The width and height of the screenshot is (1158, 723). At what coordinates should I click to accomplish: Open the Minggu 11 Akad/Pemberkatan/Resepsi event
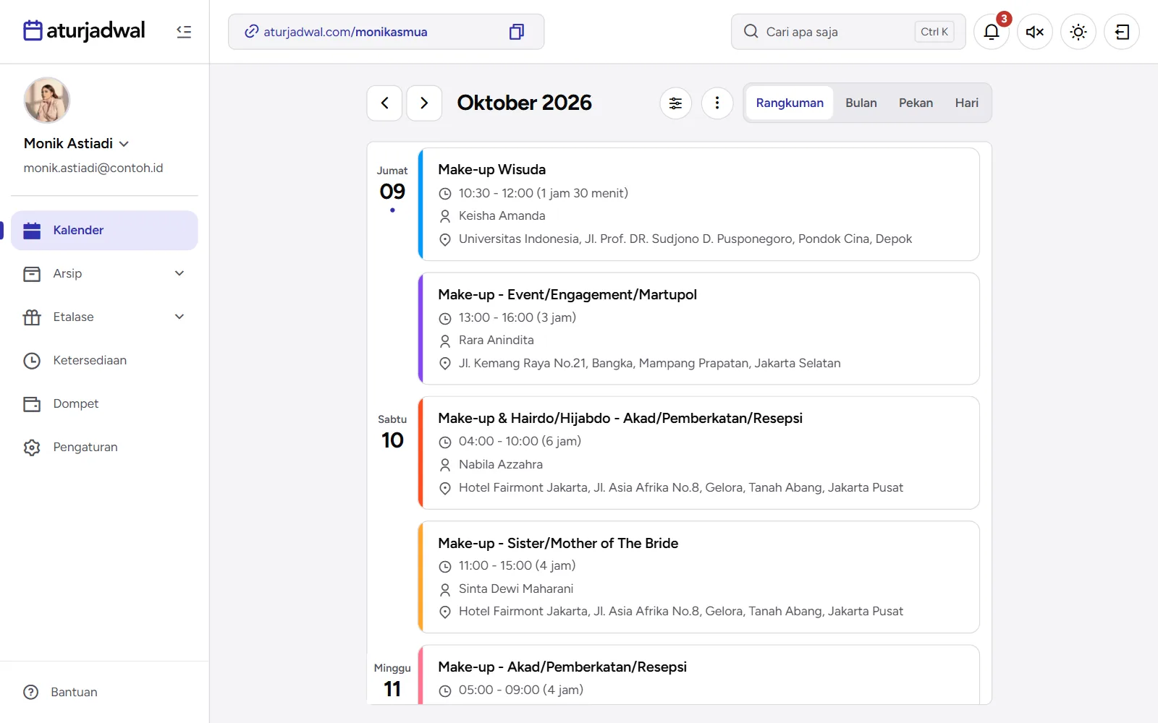[x=699, y=675]
